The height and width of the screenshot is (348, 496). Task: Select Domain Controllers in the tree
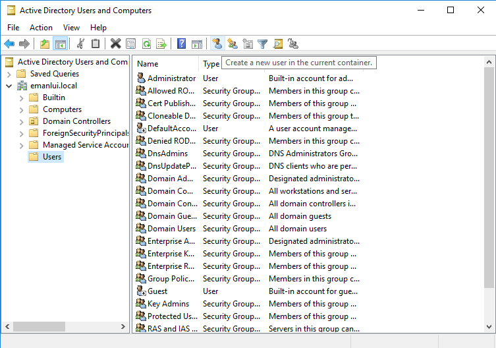(76, 121)
